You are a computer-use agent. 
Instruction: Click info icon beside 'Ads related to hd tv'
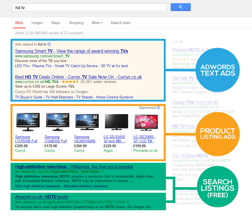49,44
